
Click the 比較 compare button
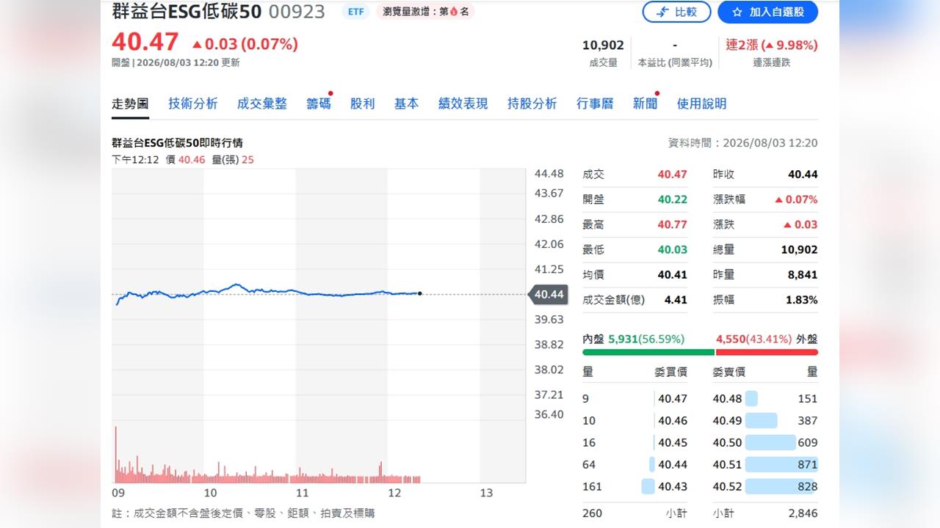click(676, 12)
